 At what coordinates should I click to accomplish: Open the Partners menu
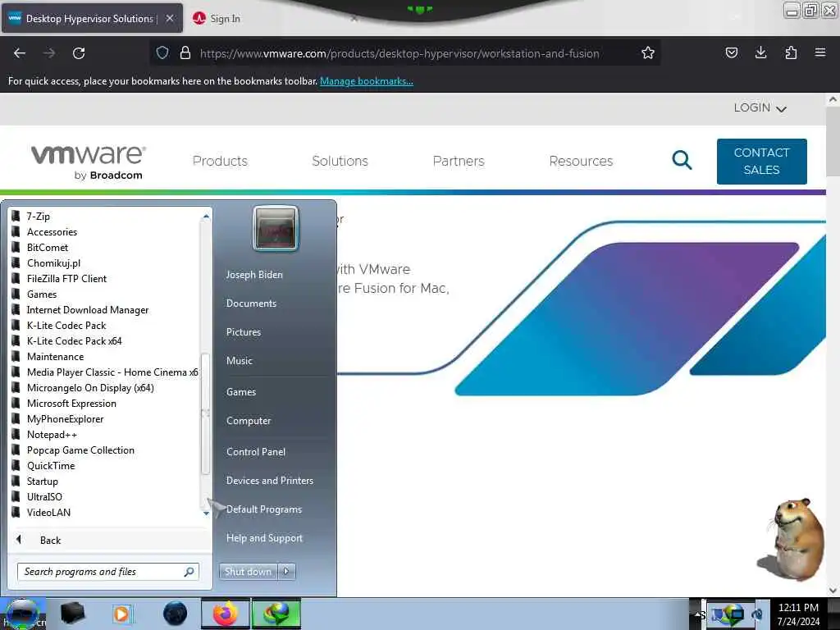(458, 161)
